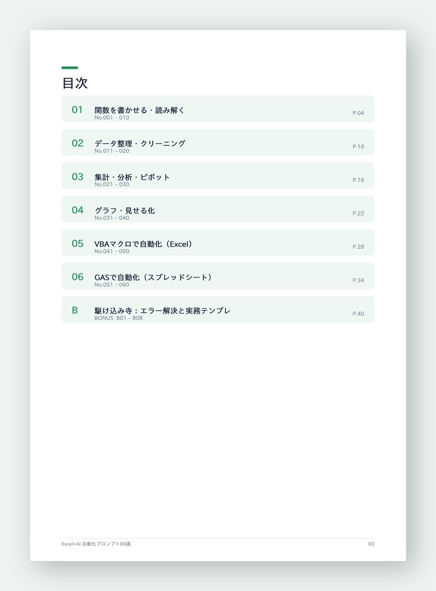
Task: Click the BONUS B01 – B08 label
Action: pyautogui.click(x=118, y=318)
